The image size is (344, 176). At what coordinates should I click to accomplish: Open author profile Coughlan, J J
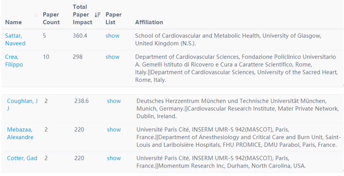(x=22, y=105)
